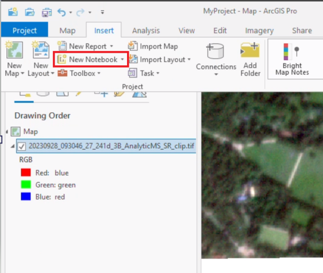Select List By Snapping icon
Viewport: 323px width, 273px height.
(101, 94)
